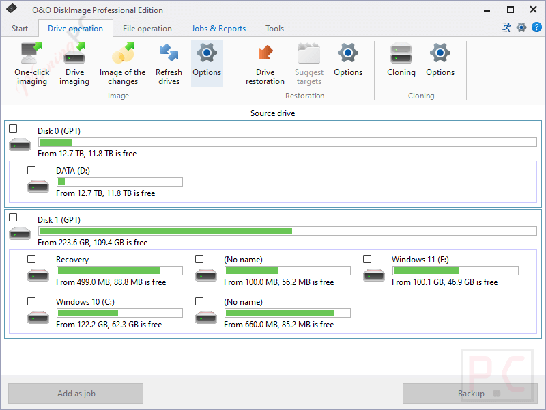Tick the DATA (D:) checkbox
Image resolution: width=546 pixels, height=410 pixels.
31,170
